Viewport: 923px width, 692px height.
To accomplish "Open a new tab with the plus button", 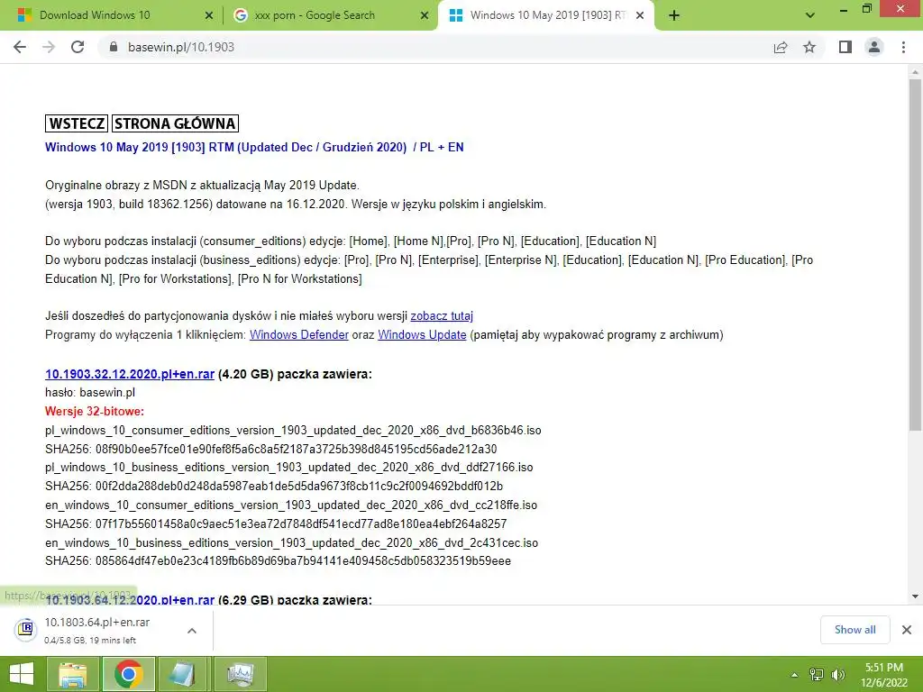I will [x=674, y=16].
